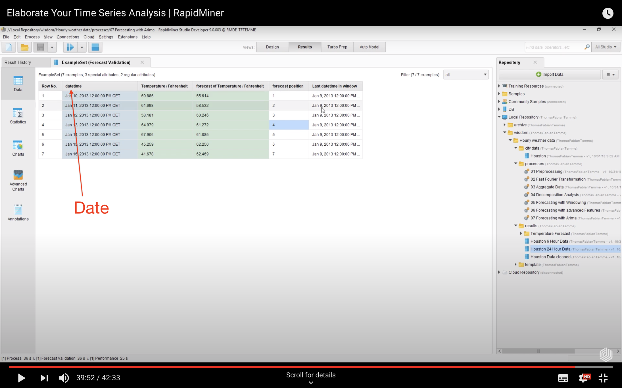
Task: Open the File menu
Action: coord(6,37)
